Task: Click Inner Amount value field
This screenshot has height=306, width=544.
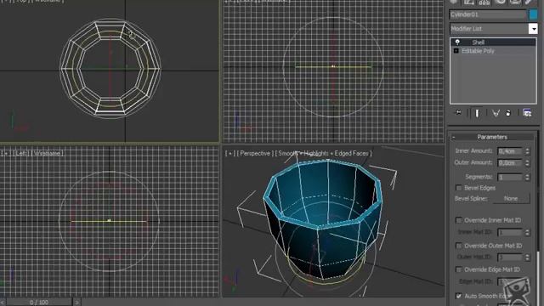Action: point(510,151)
